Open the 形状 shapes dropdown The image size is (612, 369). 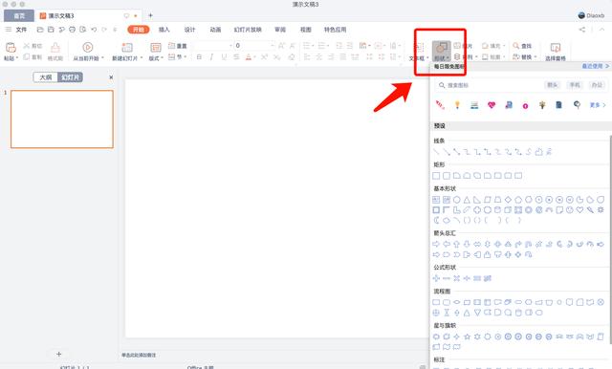click(442, 52)
